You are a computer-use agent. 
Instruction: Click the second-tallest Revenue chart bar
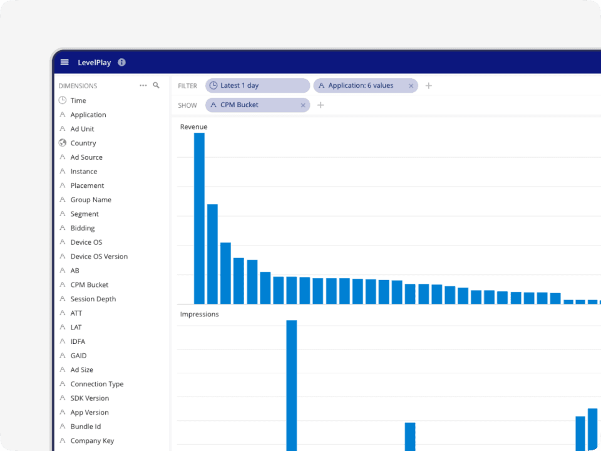point(212,254)
